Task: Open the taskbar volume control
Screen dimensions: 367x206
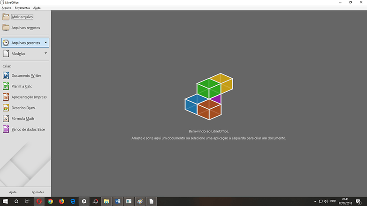Action: point(326,201)
